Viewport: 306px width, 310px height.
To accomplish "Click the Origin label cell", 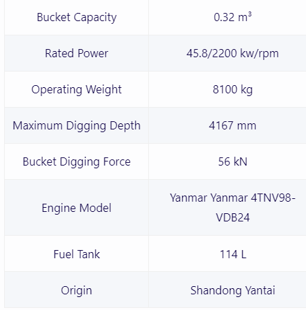I will (x=76, y=290).
